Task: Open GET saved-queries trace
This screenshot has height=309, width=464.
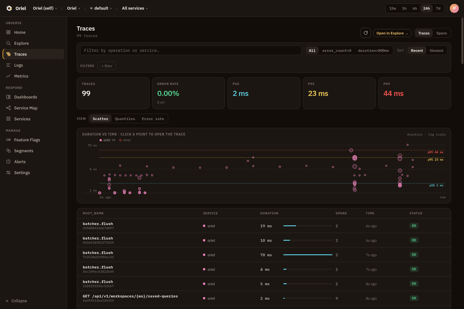Action: pyautogui.click(x=264, y=298)
